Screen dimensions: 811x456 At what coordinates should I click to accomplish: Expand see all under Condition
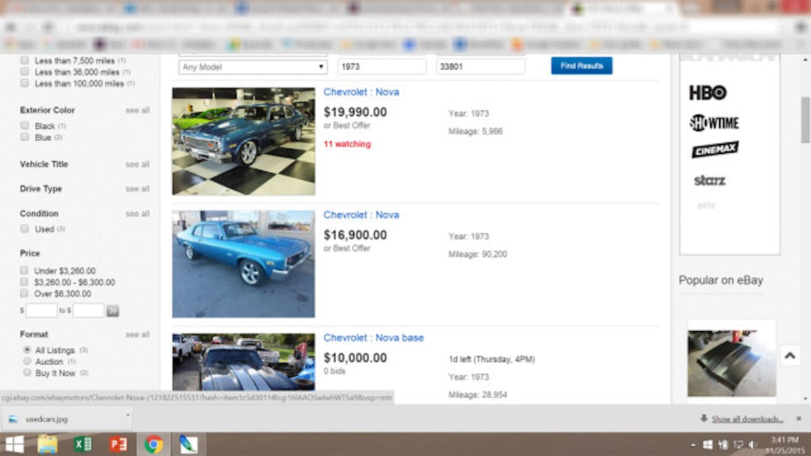137,213
